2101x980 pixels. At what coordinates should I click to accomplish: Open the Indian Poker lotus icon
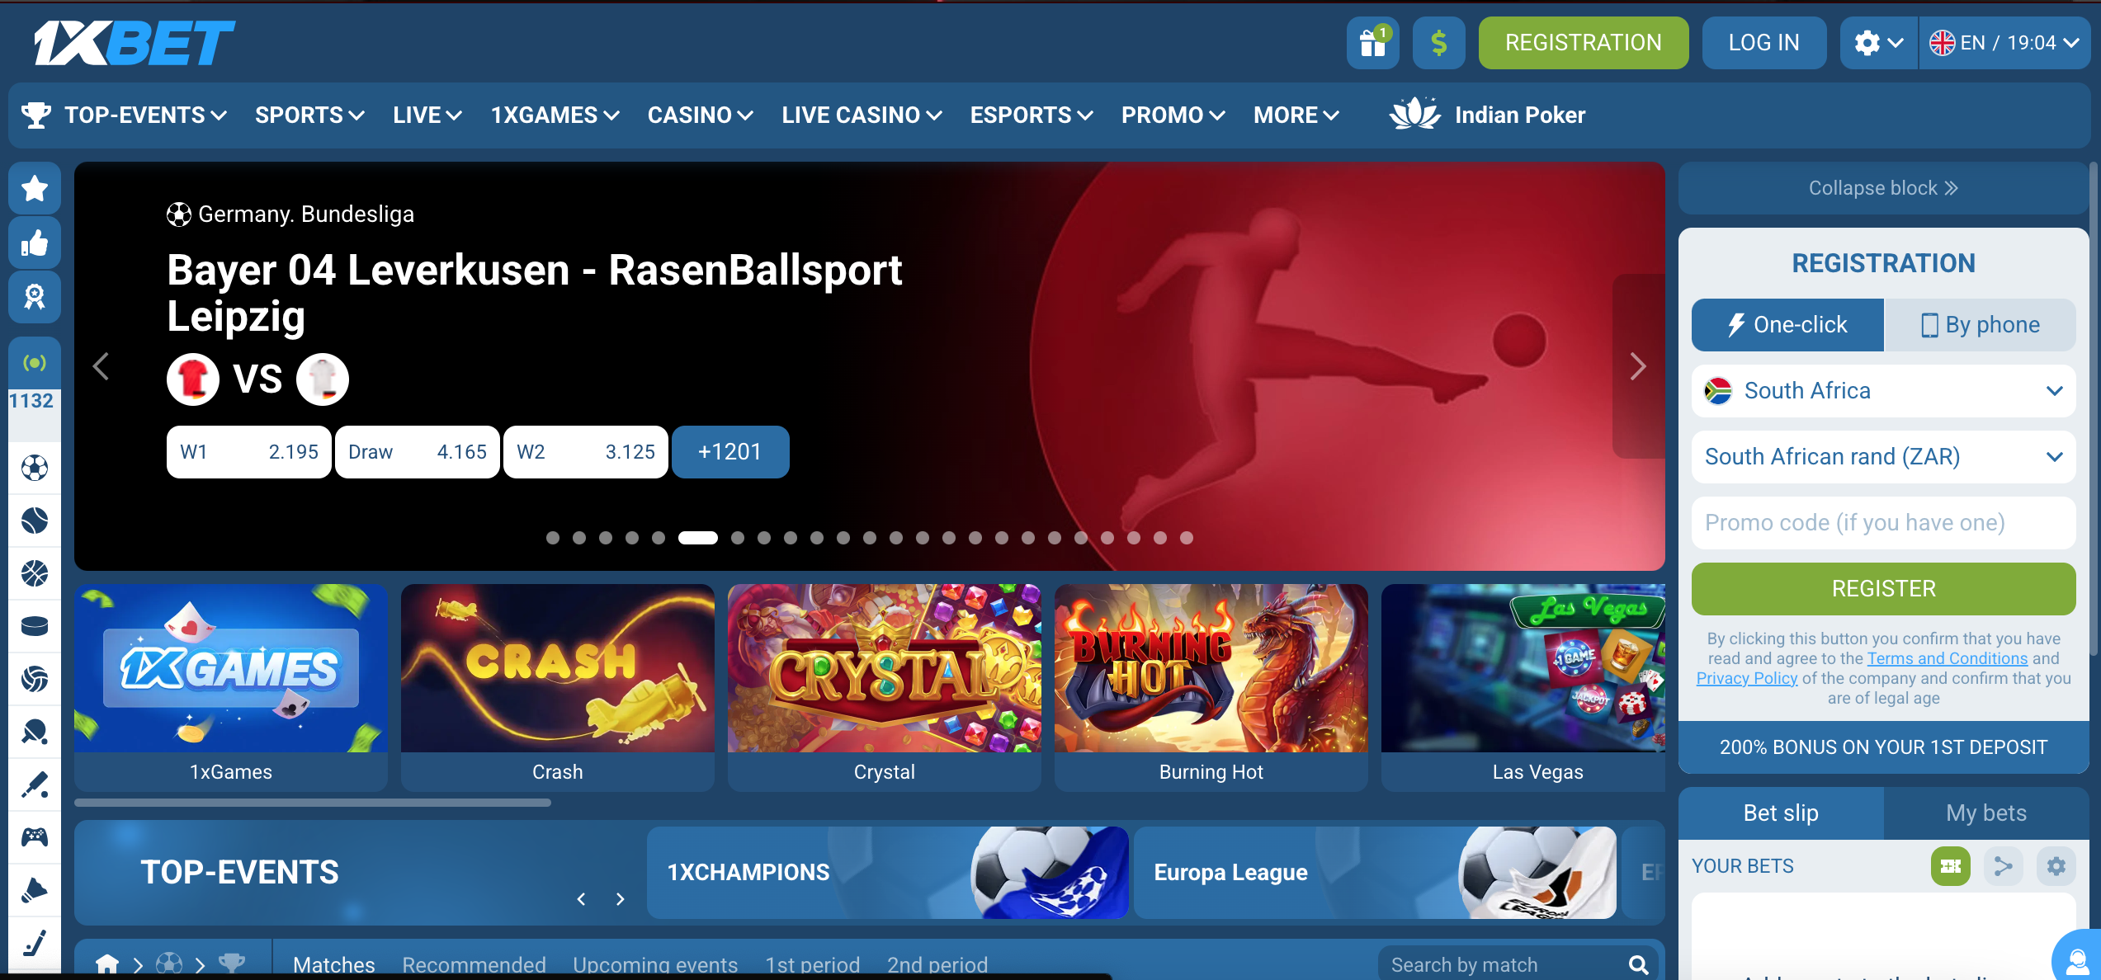coord(1415,115)
